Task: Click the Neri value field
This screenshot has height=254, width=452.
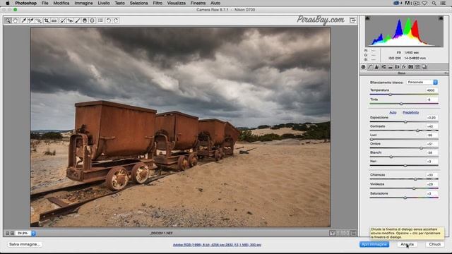Action: pos(432,162)
